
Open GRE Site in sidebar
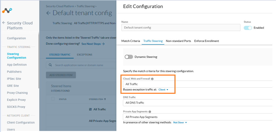click(13, 86)
